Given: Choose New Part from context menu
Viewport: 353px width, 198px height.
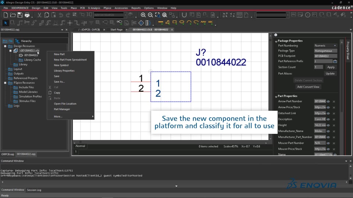Looking at the screenshot, I should [x=59, y=54].
